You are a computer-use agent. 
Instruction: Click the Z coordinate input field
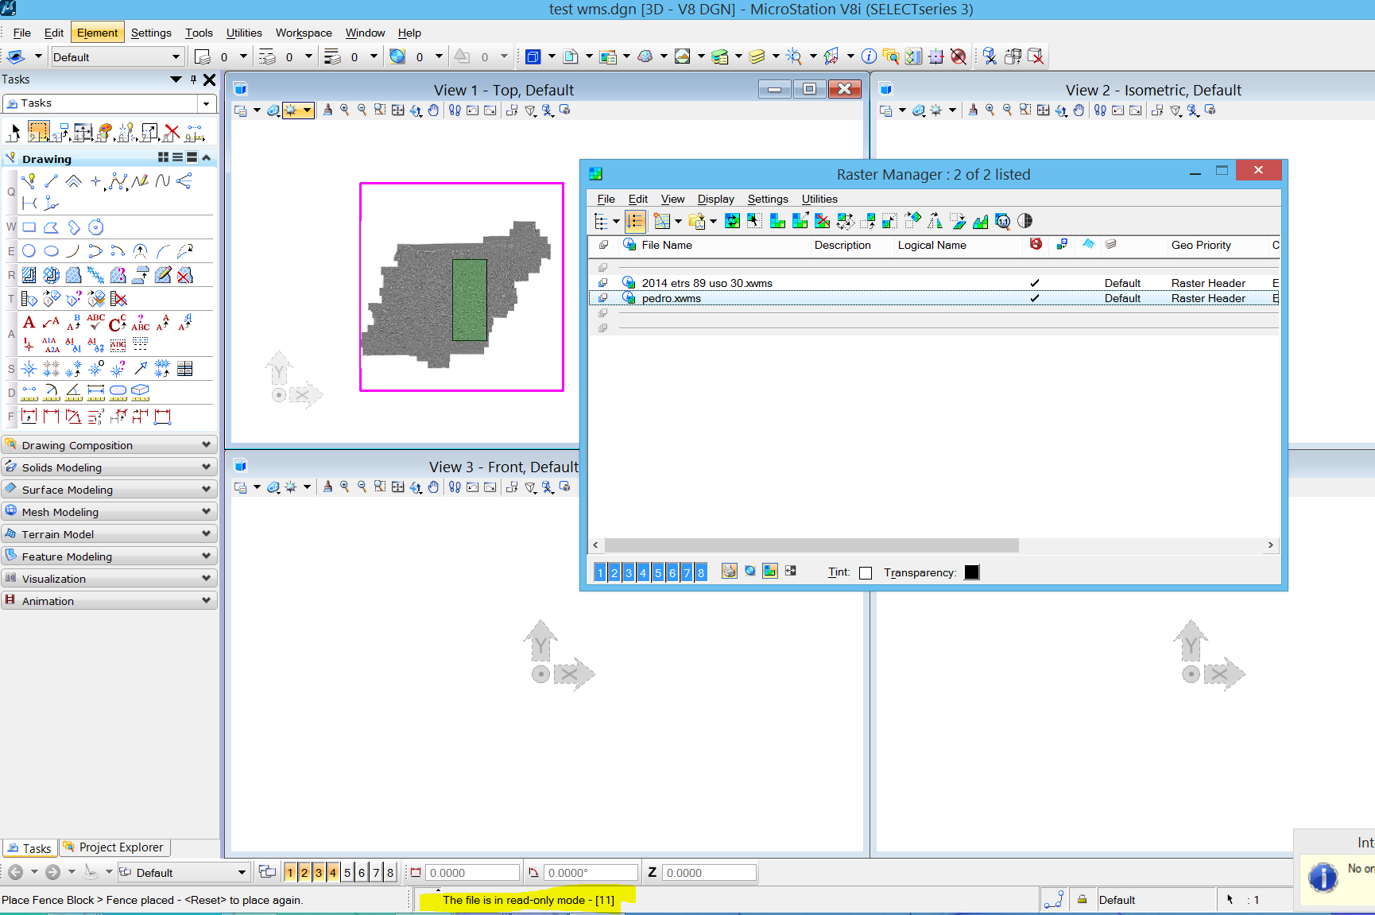pyautogui.click(x=709, y=873)
